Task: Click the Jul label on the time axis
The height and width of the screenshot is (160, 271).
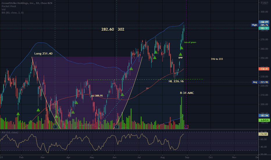Action: pyautogui.click(x=139, y=157)
